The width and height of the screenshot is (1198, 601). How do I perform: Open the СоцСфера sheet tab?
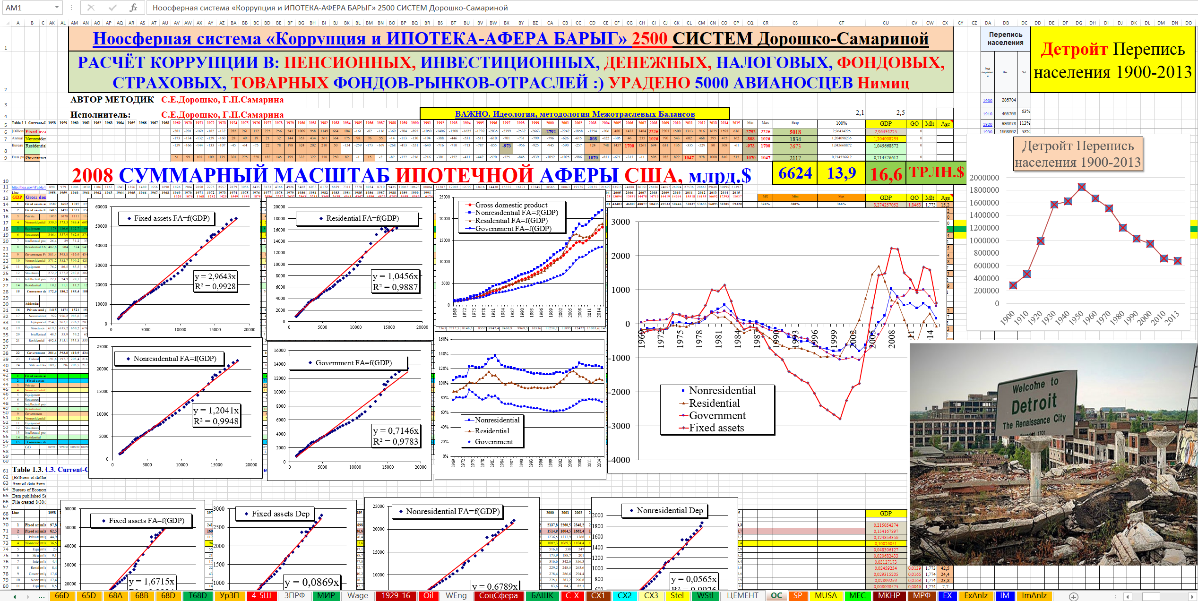(x=498, y=596)
